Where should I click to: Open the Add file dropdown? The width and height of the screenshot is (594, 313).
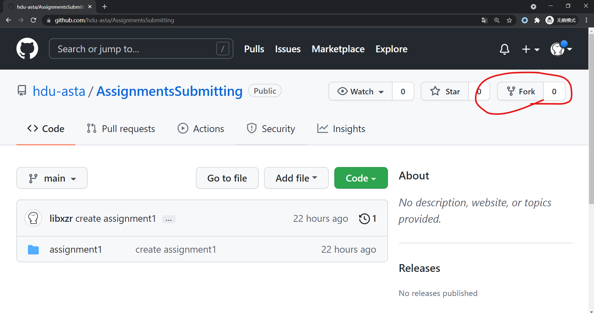[x=296, y=178]
